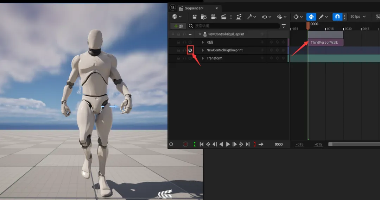
Task: Switch to the Sequencer tab
Action: tap(194, 8)
